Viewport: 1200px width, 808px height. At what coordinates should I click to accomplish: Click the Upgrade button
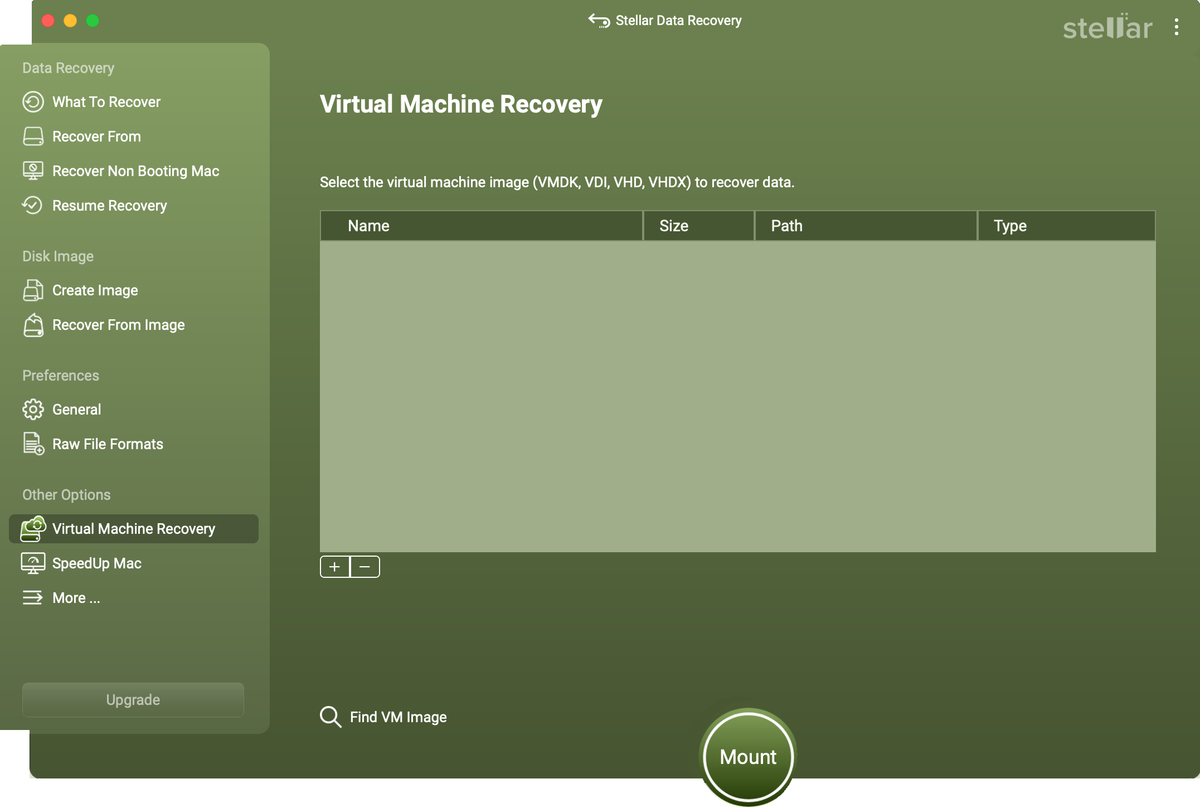[x=133, y=699]
